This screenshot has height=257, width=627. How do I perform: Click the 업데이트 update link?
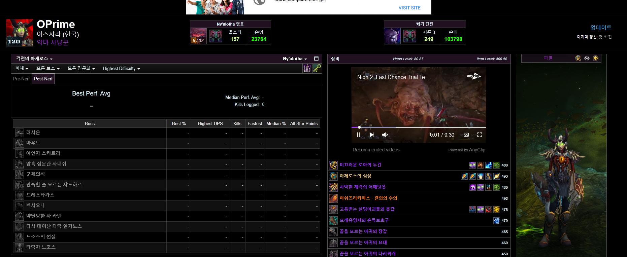point(601,28)
